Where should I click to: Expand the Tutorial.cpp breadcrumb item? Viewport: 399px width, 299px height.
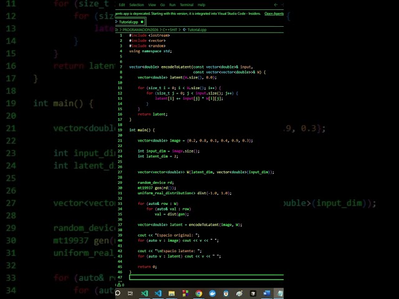pyautogui.click(x=195, y=30)
